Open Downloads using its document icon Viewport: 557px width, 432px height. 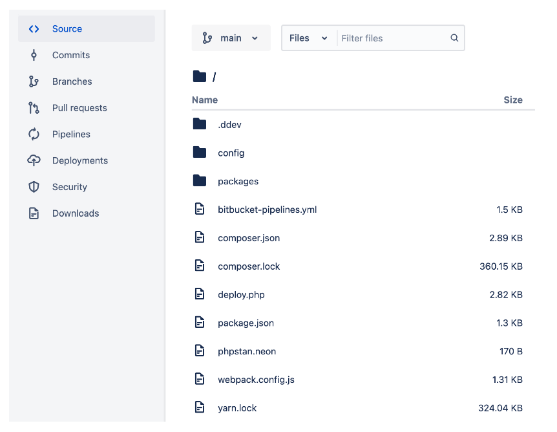tap(34, 213)
